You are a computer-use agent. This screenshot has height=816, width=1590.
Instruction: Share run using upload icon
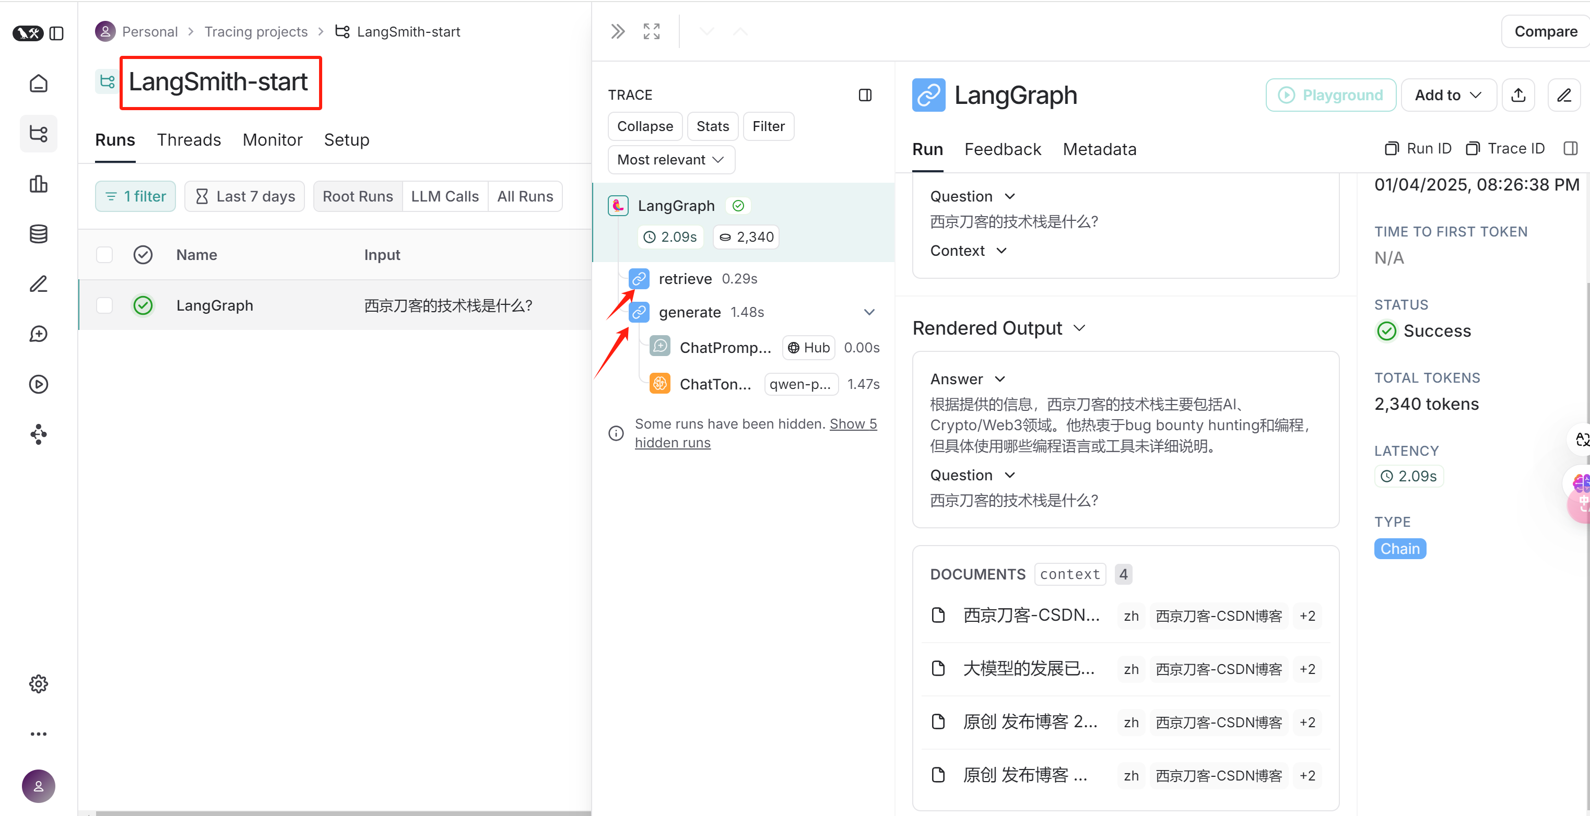(x=1518, y=95)
